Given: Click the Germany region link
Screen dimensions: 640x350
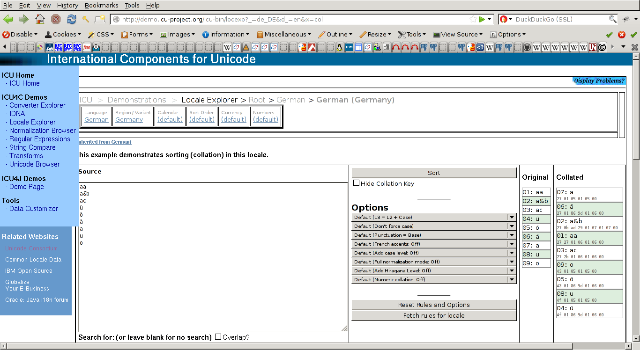Looking at the screenshot, I should [129, 119].
